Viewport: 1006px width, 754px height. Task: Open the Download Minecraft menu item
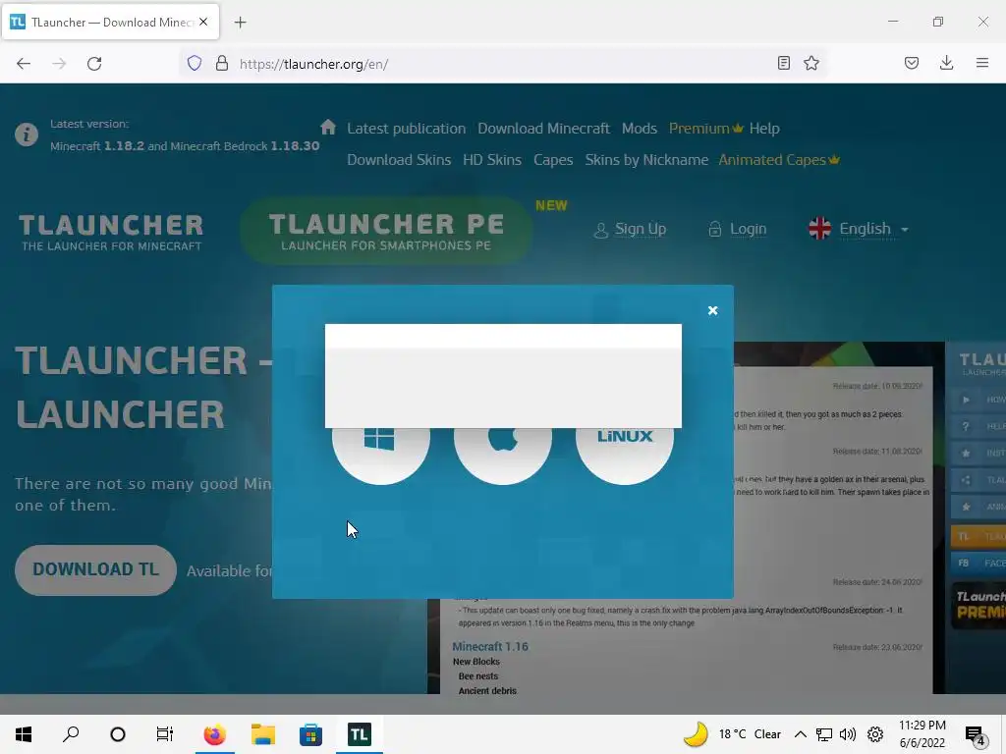click(x=543, y=129)
